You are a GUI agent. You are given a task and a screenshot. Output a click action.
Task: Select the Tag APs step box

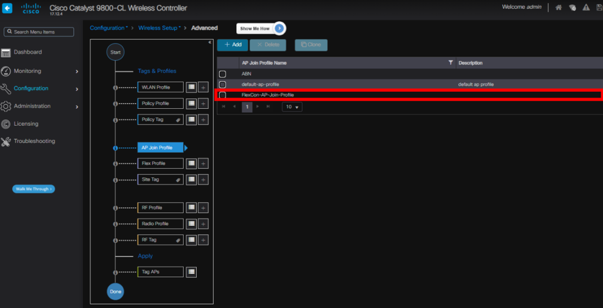point(160,272)
